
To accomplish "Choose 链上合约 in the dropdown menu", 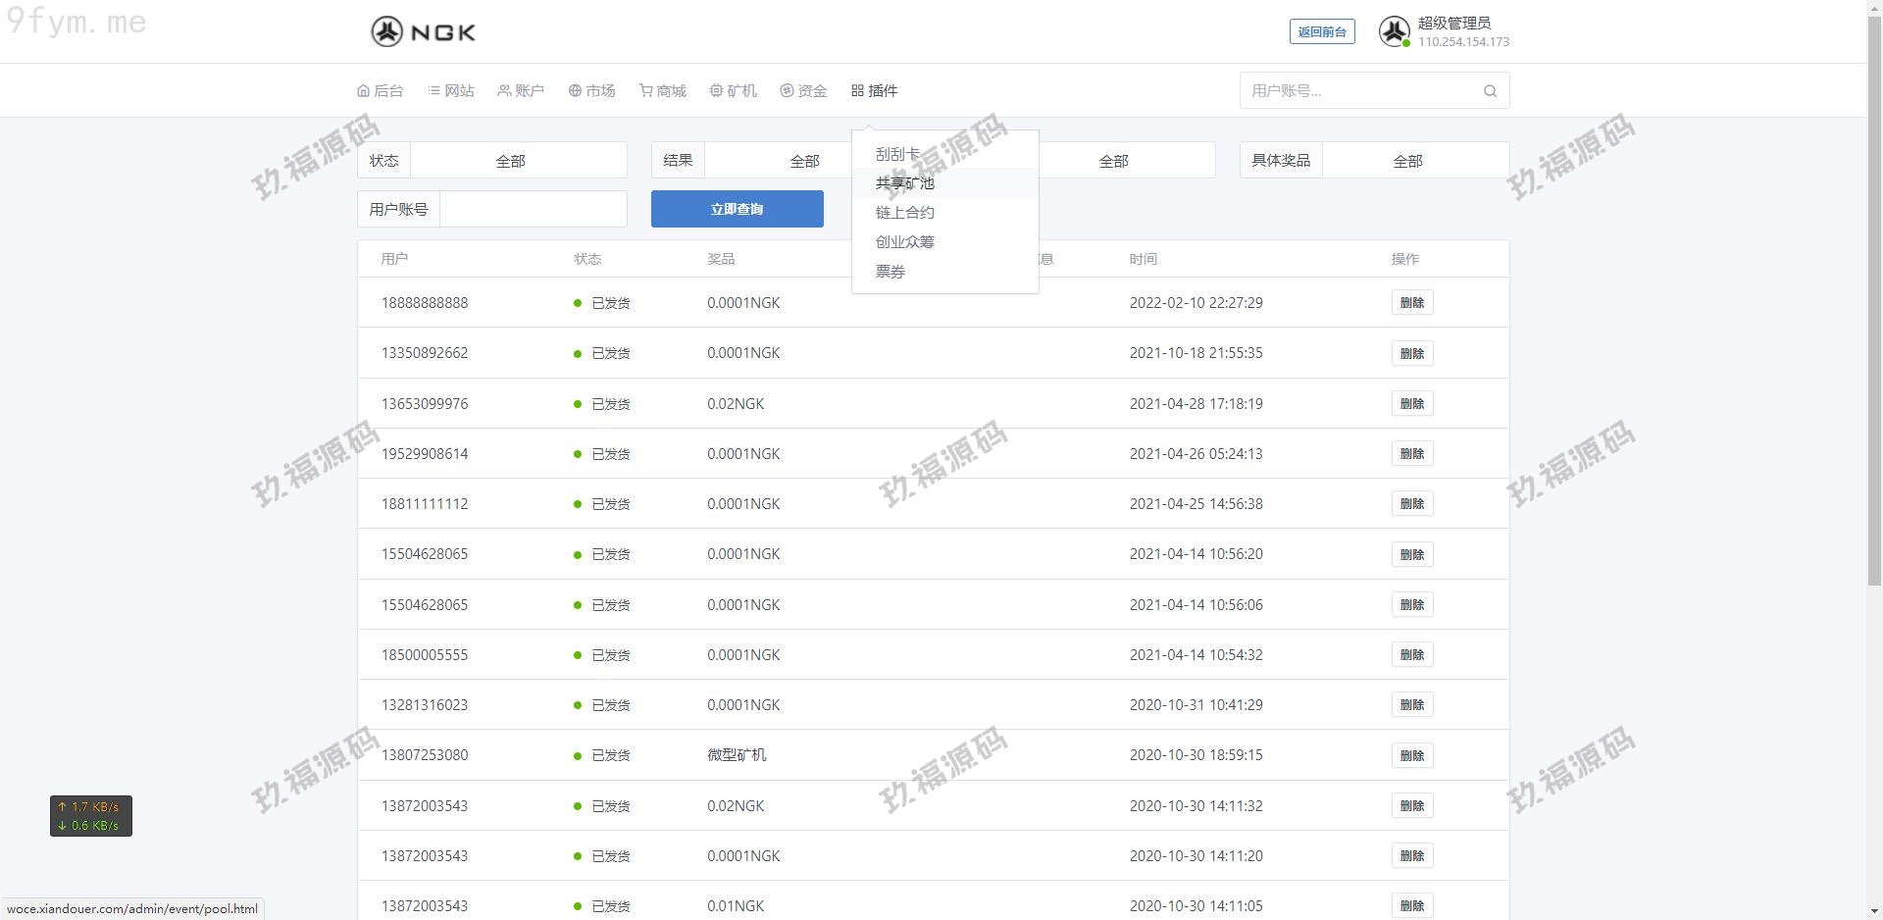I will click(x=904, y=213).
